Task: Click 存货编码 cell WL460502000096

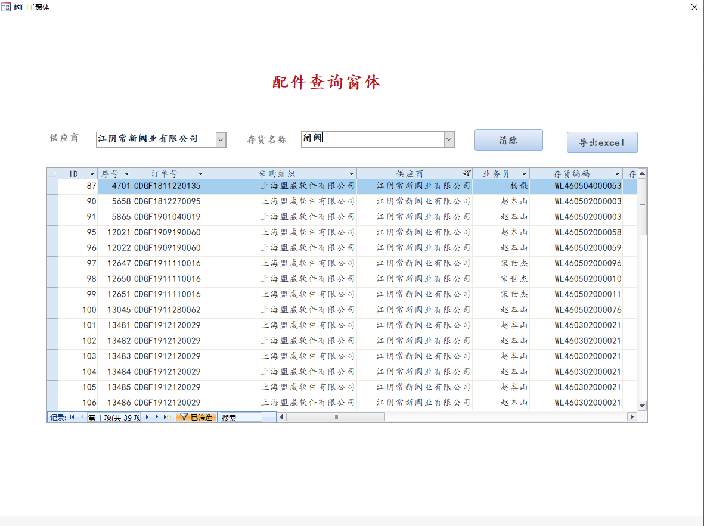Action: coord(576,263)
